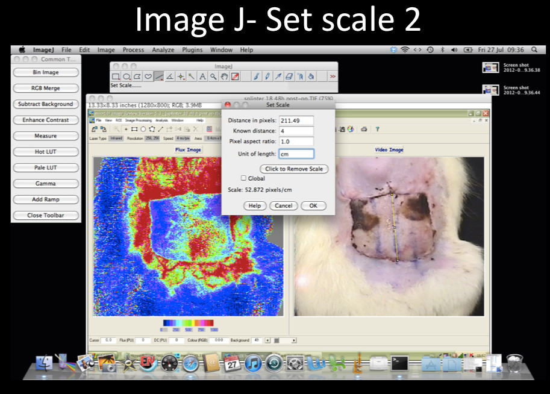Select the Straight Line tool
Viewport: 550px width, 394px height.
point(159,77)
